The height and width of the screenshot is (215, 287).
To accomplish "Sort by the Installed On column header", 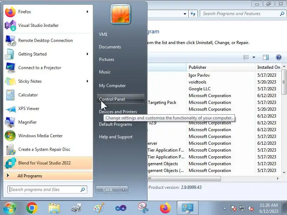I will 268,67.
